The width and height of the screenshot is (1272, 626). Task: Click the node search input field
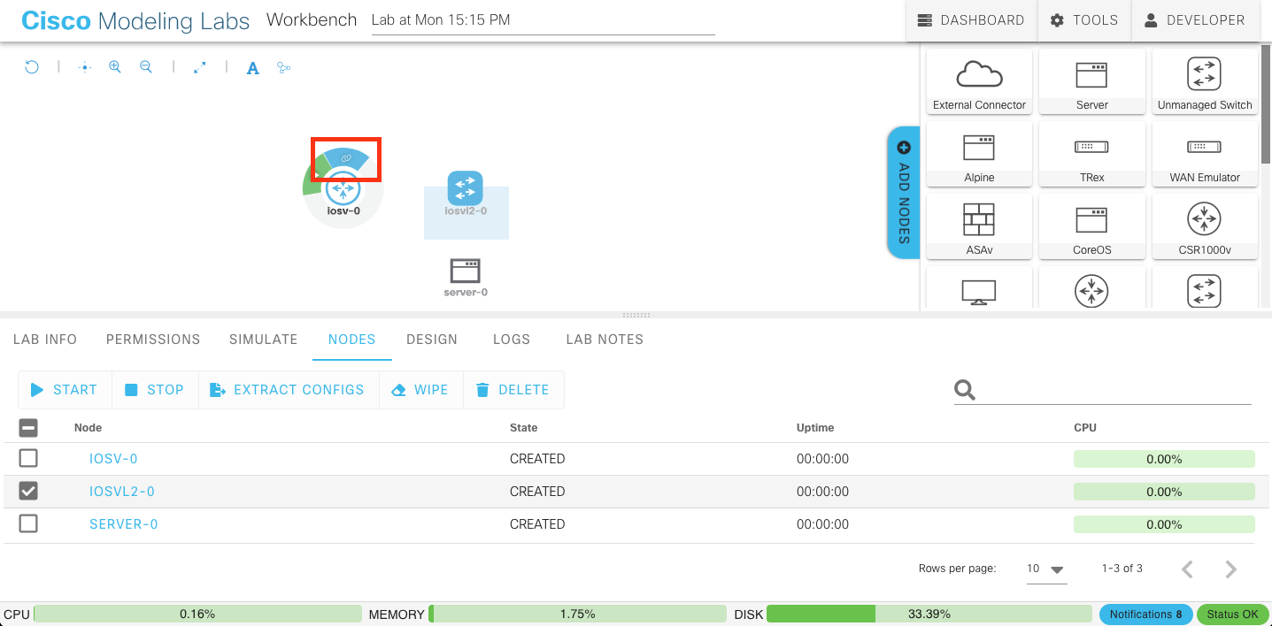[x=1115, y=390]
